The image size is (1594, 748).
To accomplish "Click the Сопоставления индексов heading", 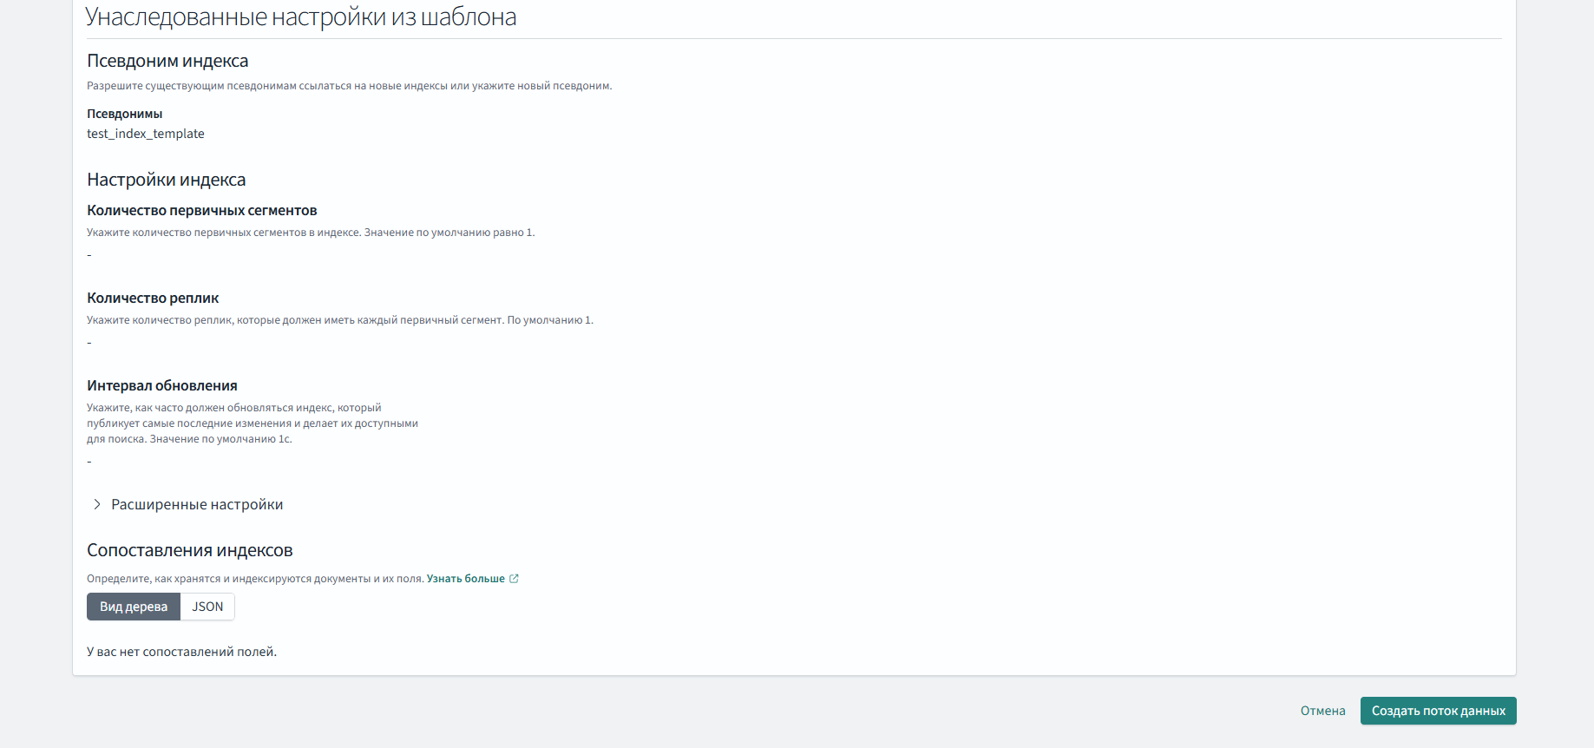I will (189, 550).
